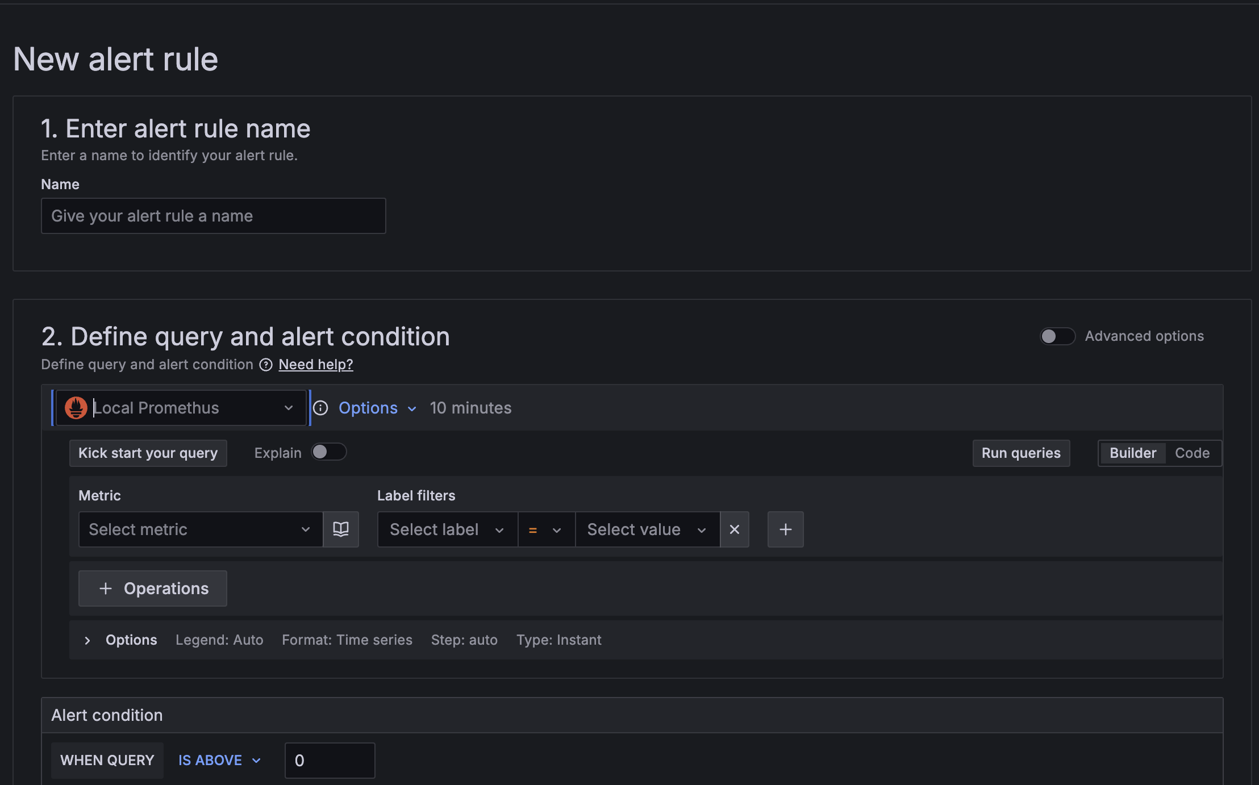Click the help circle question icon
1259x785 pixels.
pos(266,365)
